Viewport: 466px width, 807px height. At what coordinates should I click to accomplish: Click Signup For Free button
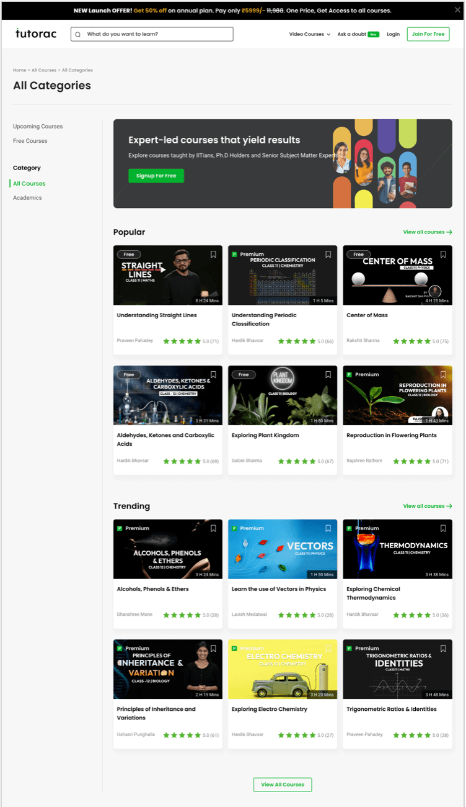(156, 176)
